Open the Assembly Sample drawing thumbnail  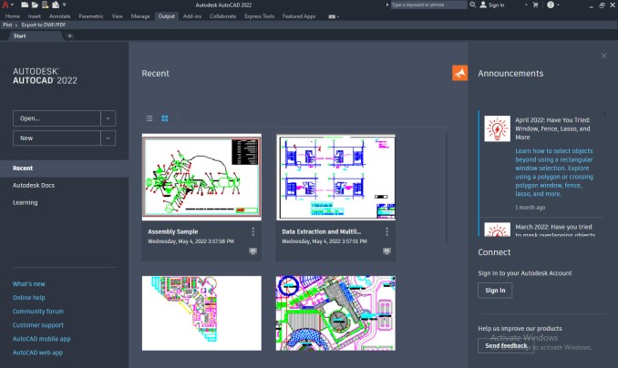tap(201, 177)
